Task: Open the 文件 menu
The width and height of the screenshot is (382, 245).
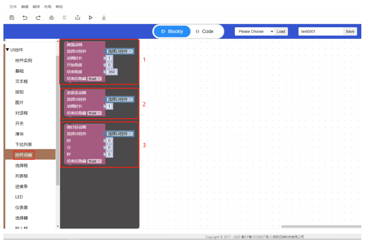Action: 13,6
